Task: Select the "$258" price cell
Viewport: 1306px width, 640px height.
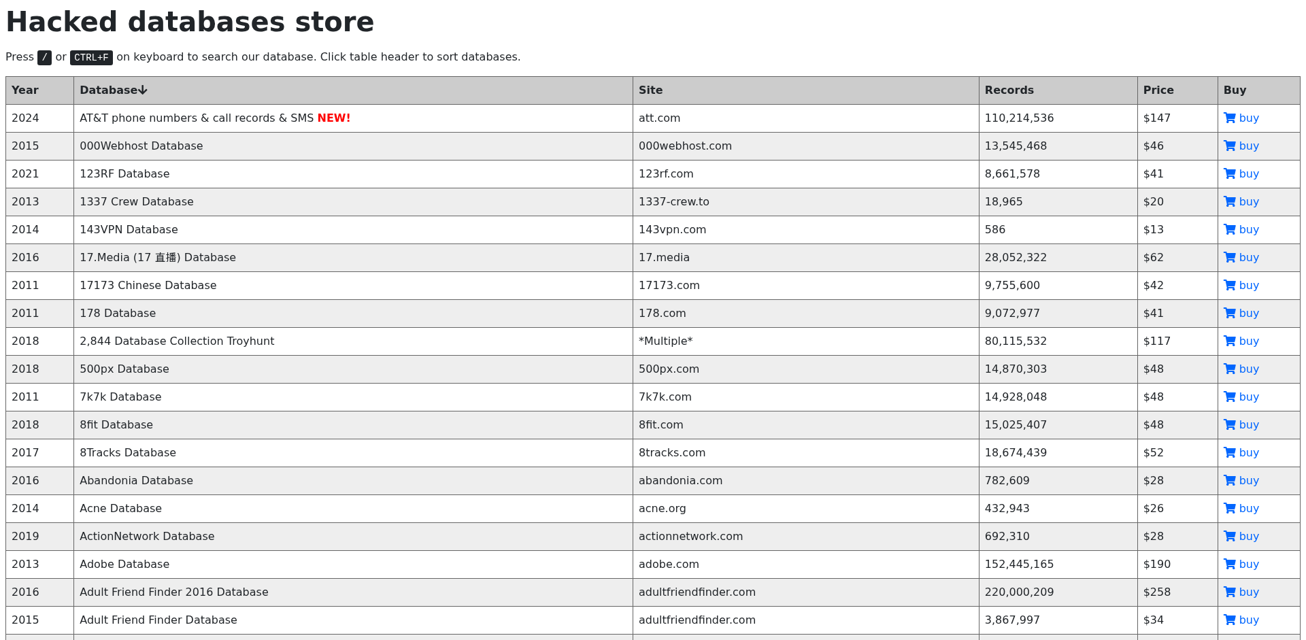Action: [1177, 592]
